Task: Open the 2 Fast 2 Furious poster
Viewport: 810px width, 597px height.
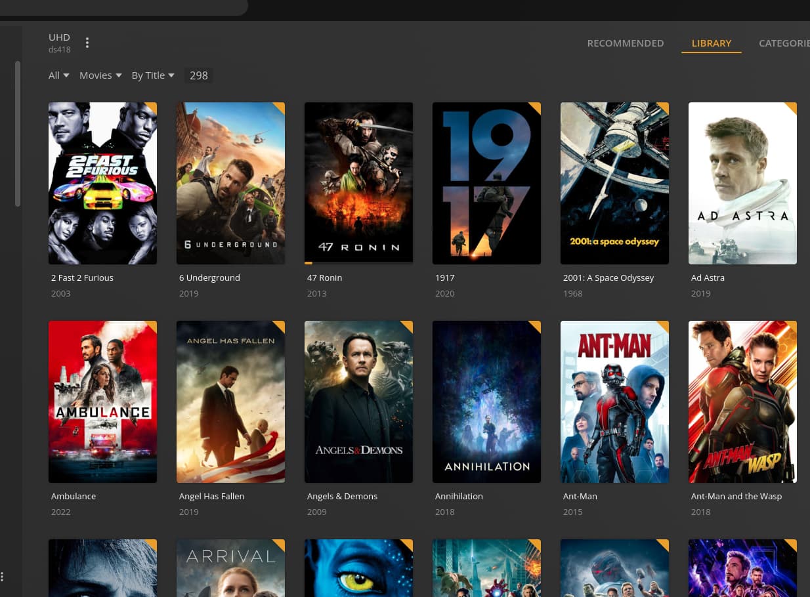Action: click(102, 183)
